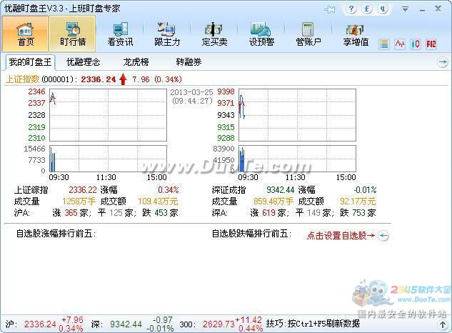Image resolution: width=452 pixels, height=333 pixels.
Task: Click the question mark help icon
Action: pyautogui.click(x=351, y=9)
